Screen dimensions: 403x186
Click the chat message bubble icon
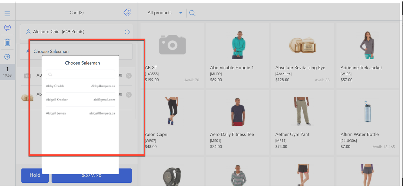pyautogui.click(x=7, y=28)
